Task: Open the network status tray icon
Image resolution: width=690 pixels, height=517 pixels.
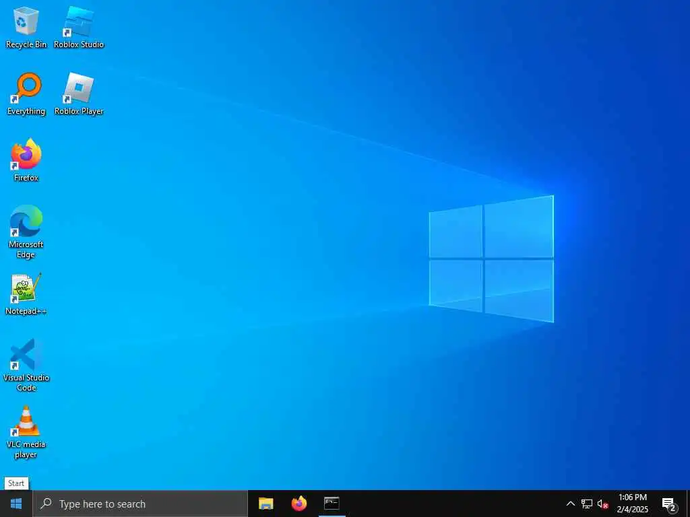Action: click(x=587, y=504)
